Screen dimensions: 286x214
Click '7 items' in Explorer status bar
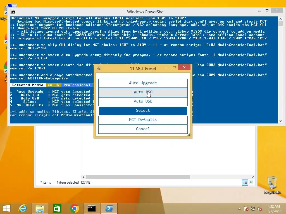click(46, 183)
